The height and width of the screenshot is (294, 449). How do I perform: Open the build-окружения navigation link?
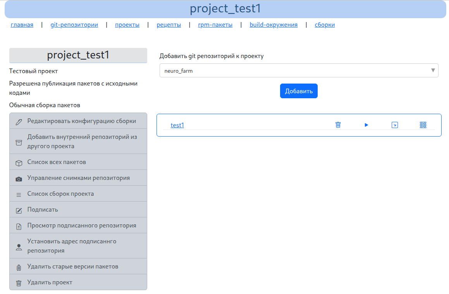274,25
